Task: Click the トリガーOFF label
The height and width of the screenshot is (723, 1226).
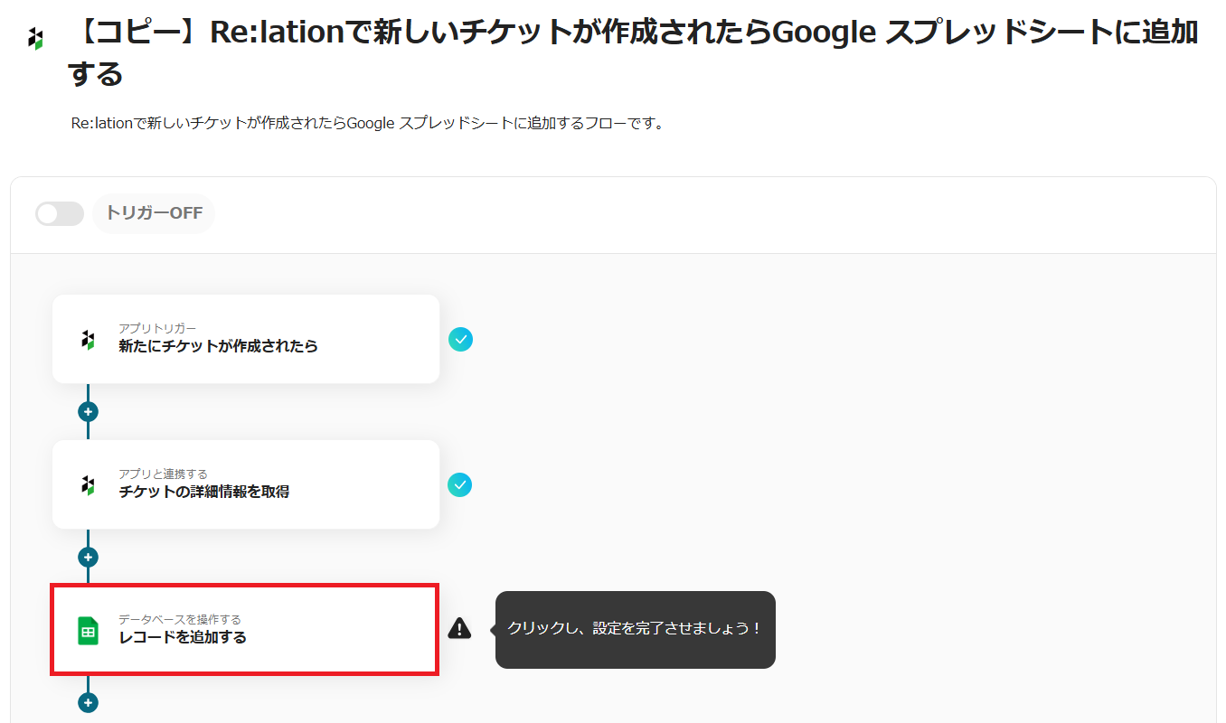Action: pos(154,214)
